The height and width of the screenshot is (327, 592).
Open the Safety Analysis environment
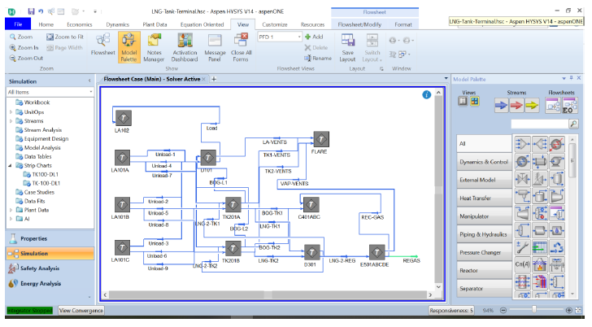click(x=50, y=268)
